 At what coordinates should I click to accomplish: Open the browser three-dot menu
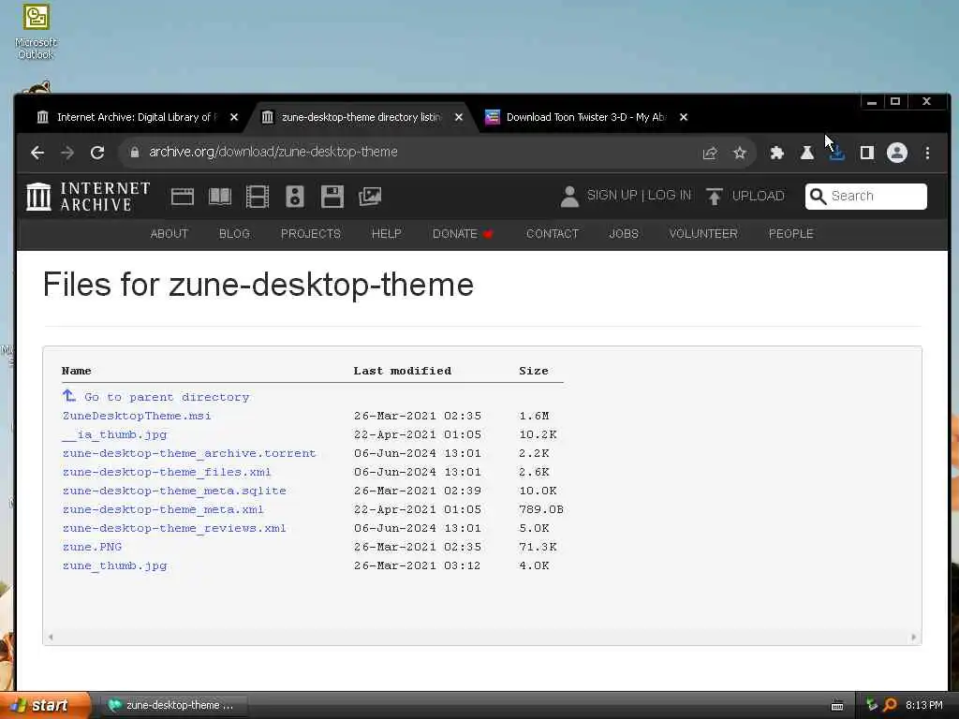[928, 153]
